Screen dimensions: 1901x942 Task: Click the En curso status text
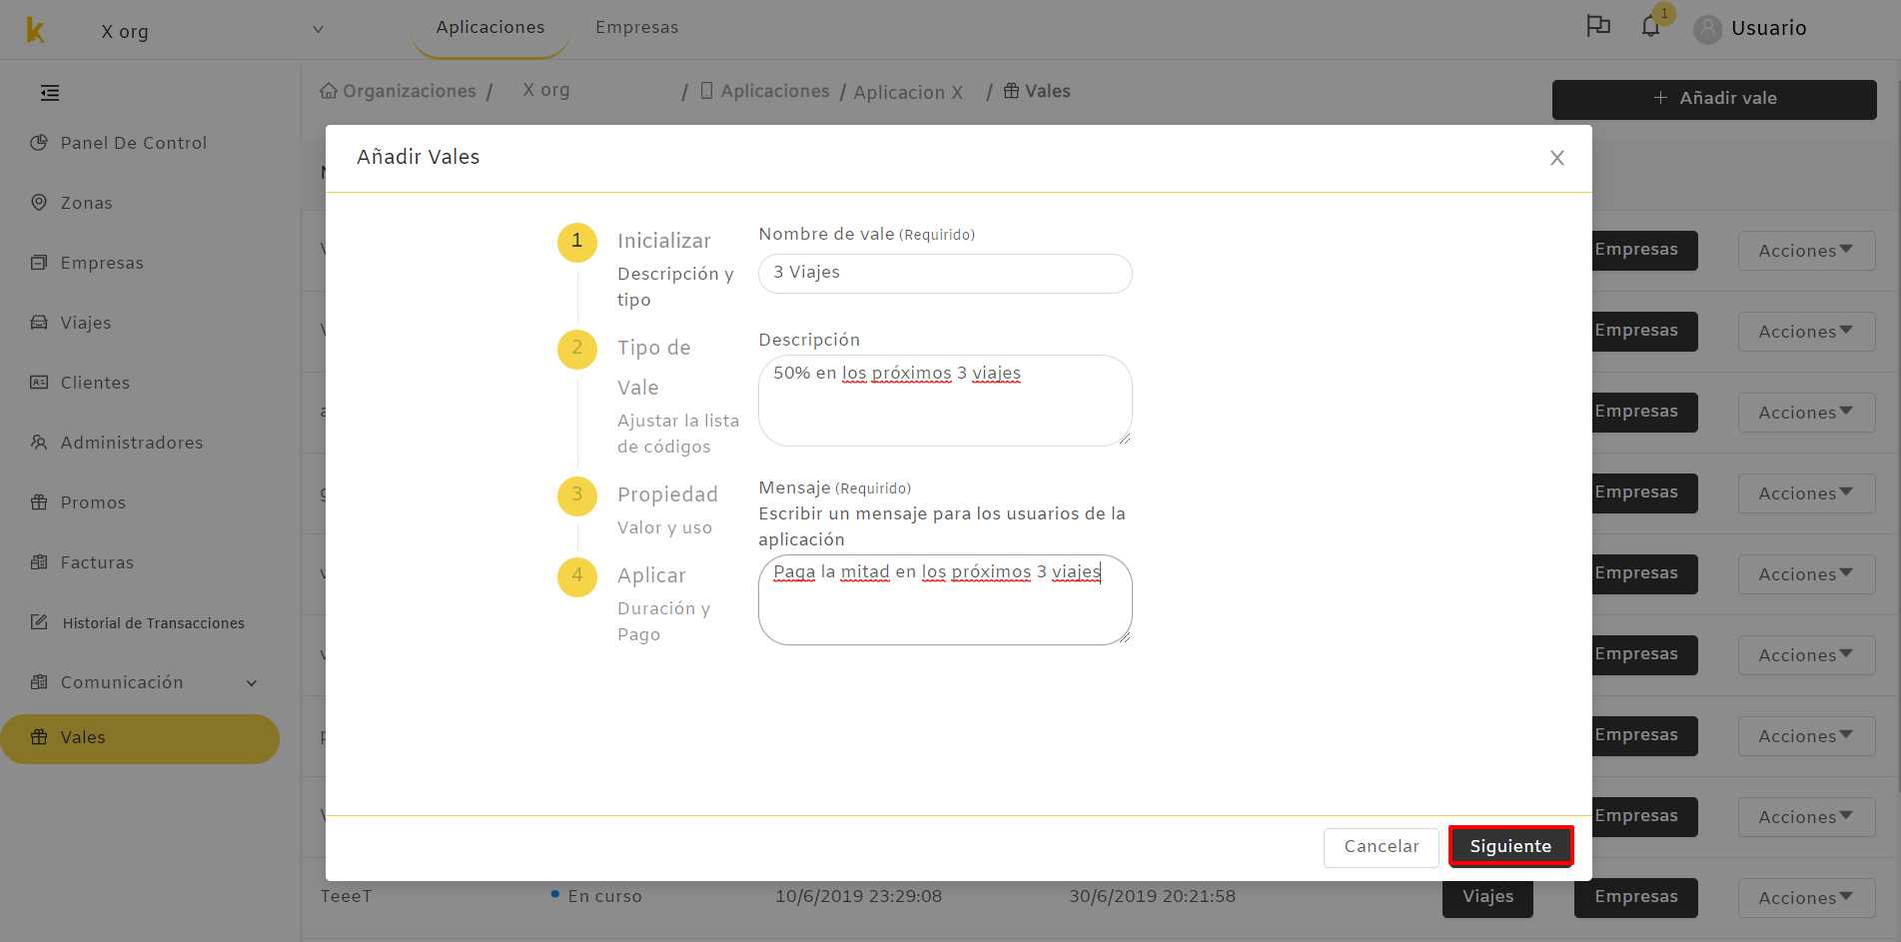click(604, 897)
